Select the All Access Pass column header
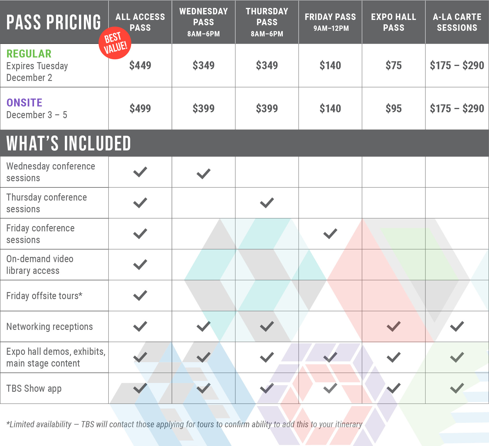 [140, 22]
